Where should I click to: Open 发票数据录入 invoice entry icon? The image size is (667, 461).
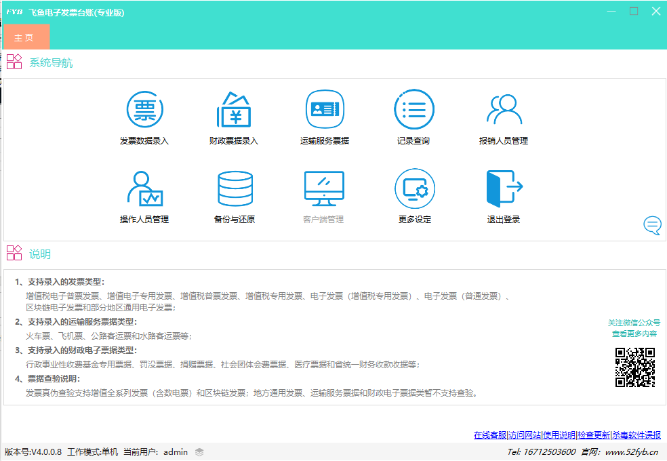click(144, 110)
